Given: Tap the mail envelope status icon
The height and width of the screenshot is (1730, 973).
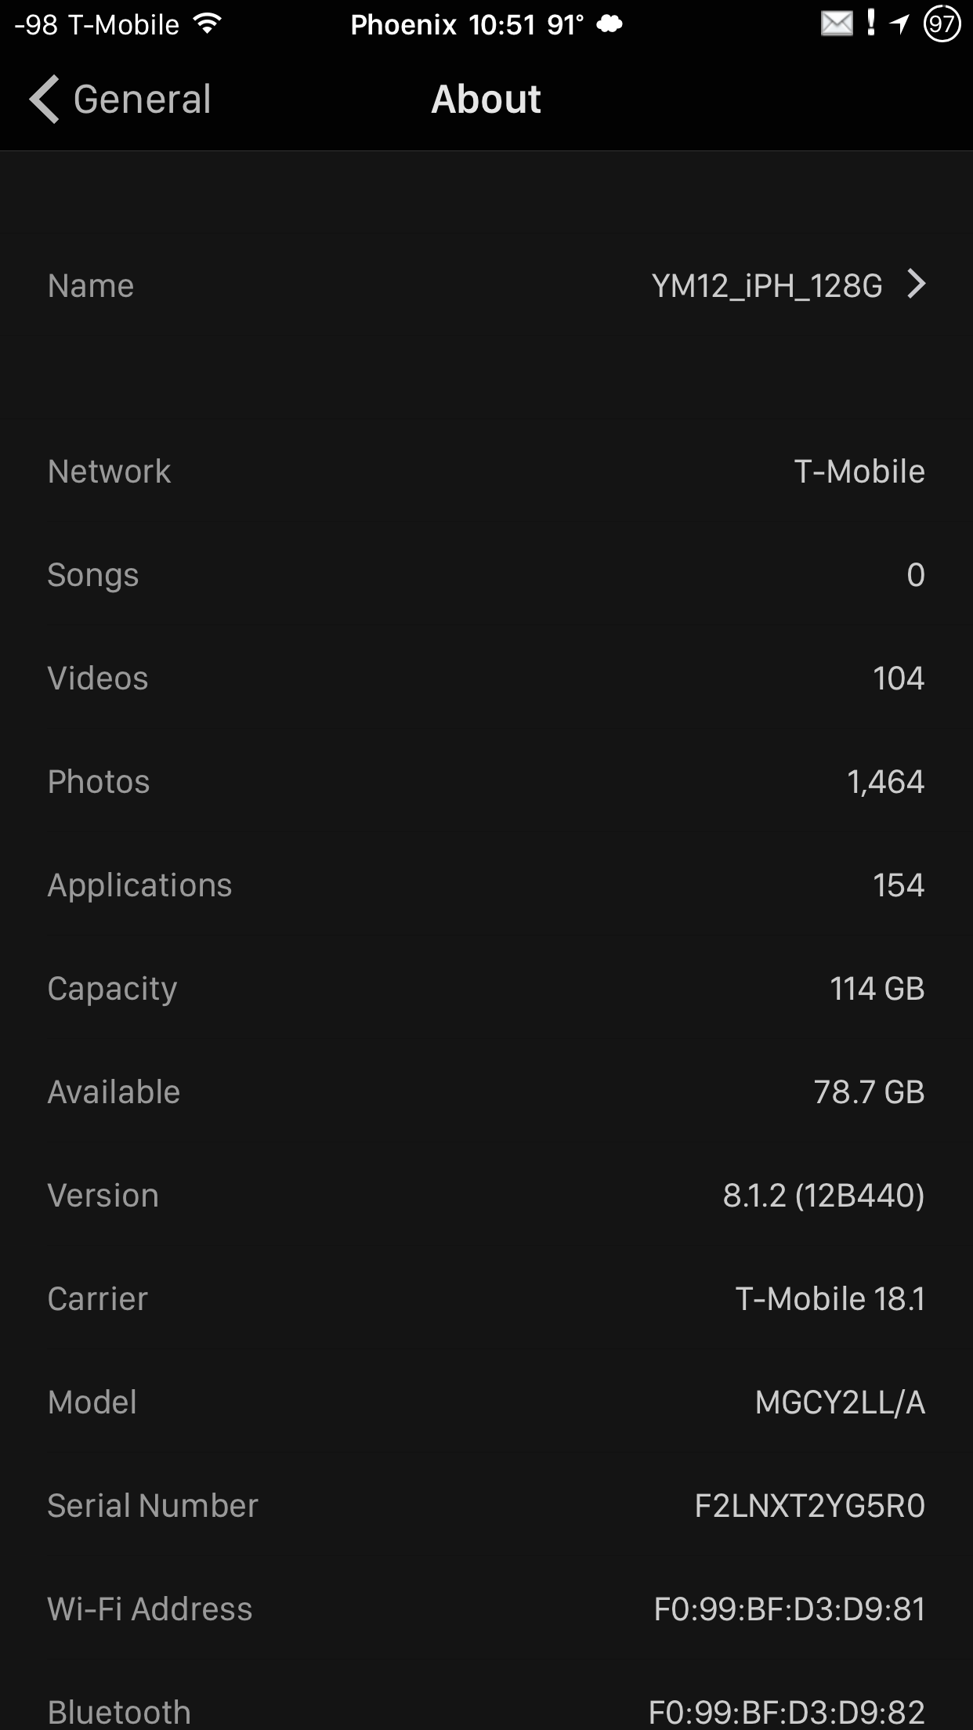Looking at the screenshot, I should tap(836, 24).
